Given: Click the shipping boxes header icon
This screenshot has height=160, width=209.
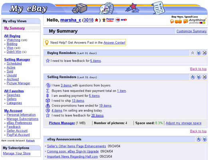Looking at the screenshot, I should pyautogui.click(x=80, y=8).
